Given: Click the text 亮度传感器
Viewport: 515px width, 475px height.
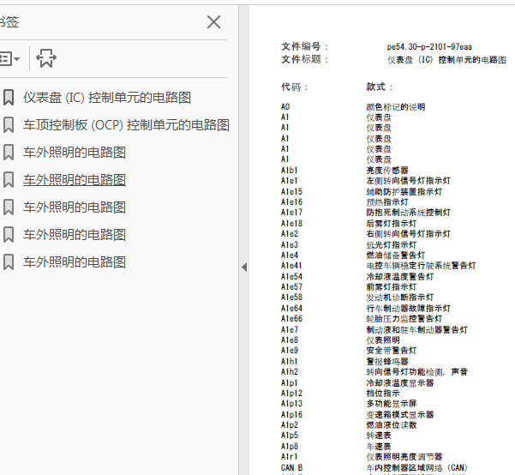Looking at the screenshot, I should 387,171.
